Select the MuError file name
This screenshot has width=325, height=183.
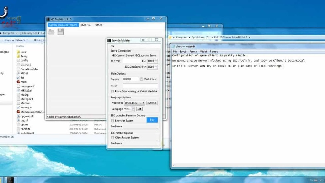25,103
